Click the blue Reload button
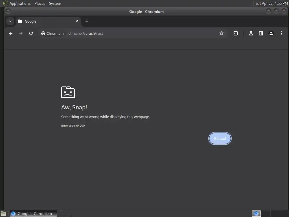 tap(220, 138)
